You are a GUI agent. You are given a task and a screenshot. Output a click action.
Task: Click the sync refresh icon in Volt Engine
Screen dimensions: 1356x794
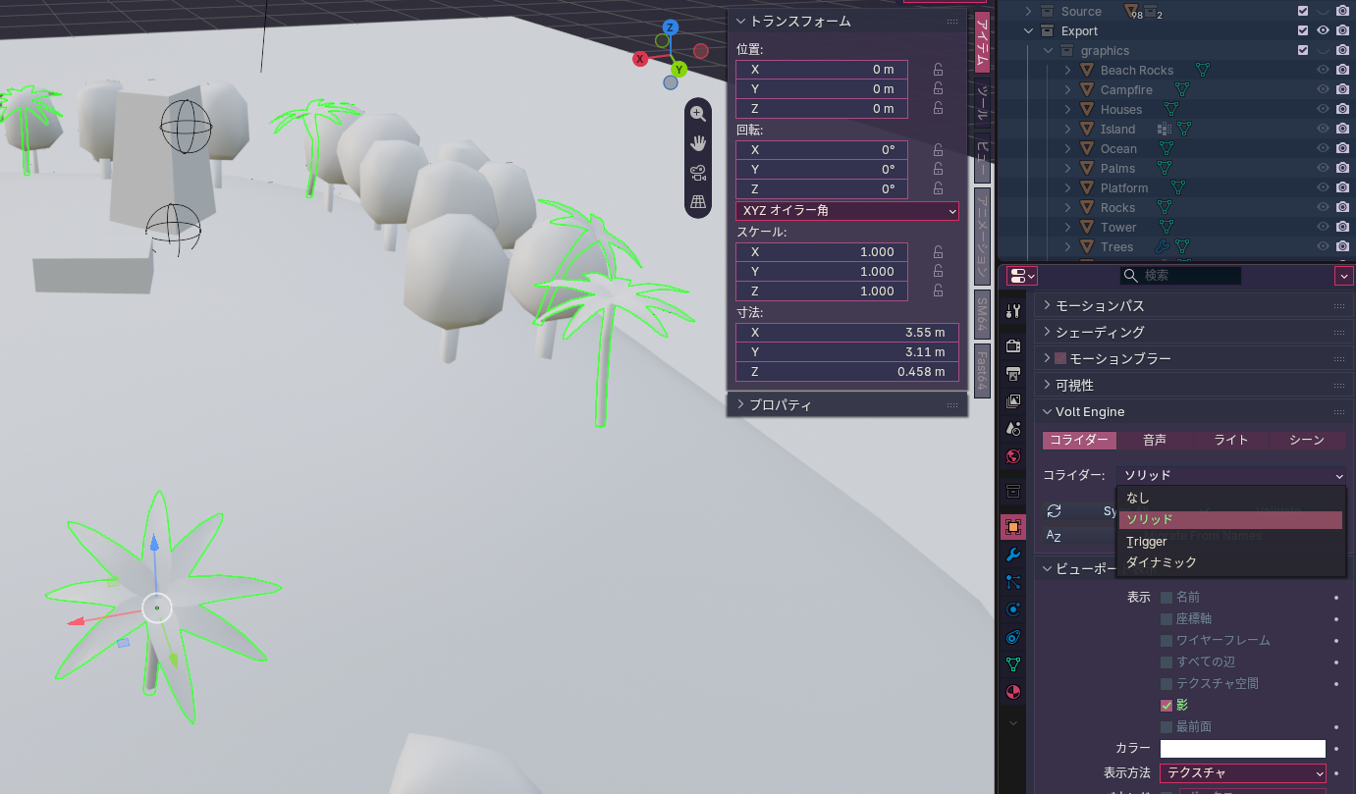tap(1054, 510)
